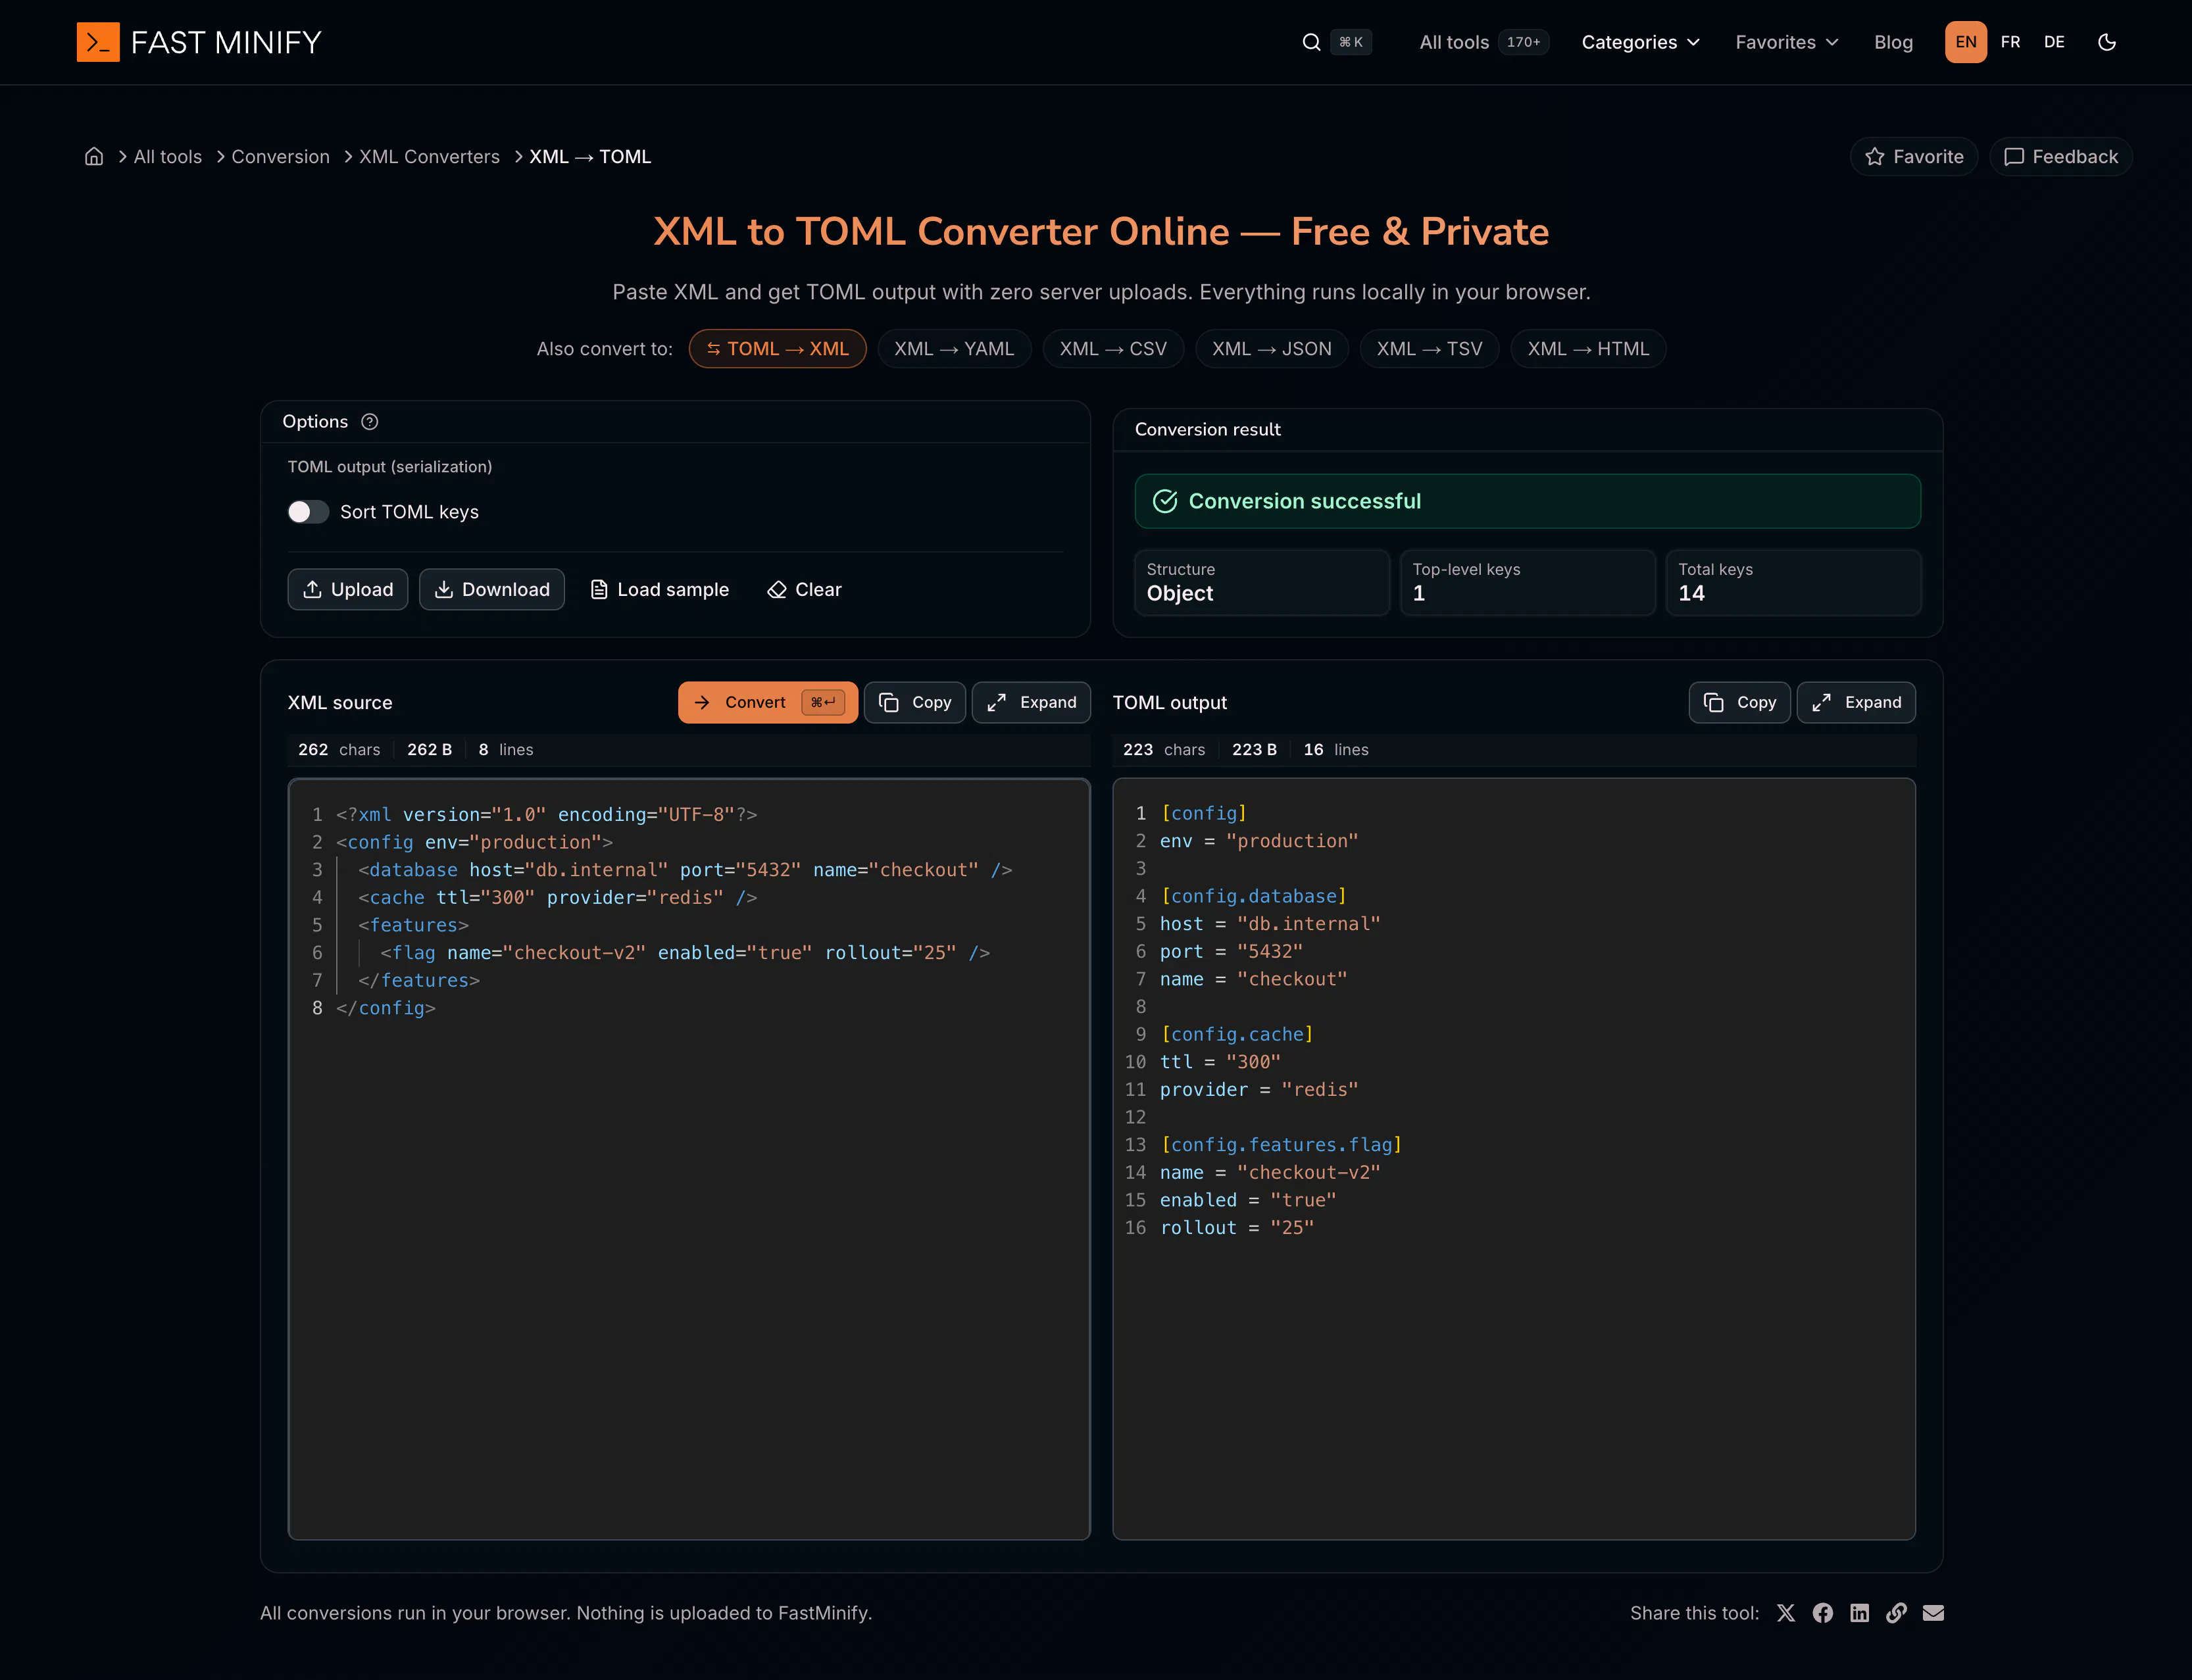This screenshot has height=1680, width=2192.
Task: Add tool to favorites with star button
Action: click(1913, 156)
